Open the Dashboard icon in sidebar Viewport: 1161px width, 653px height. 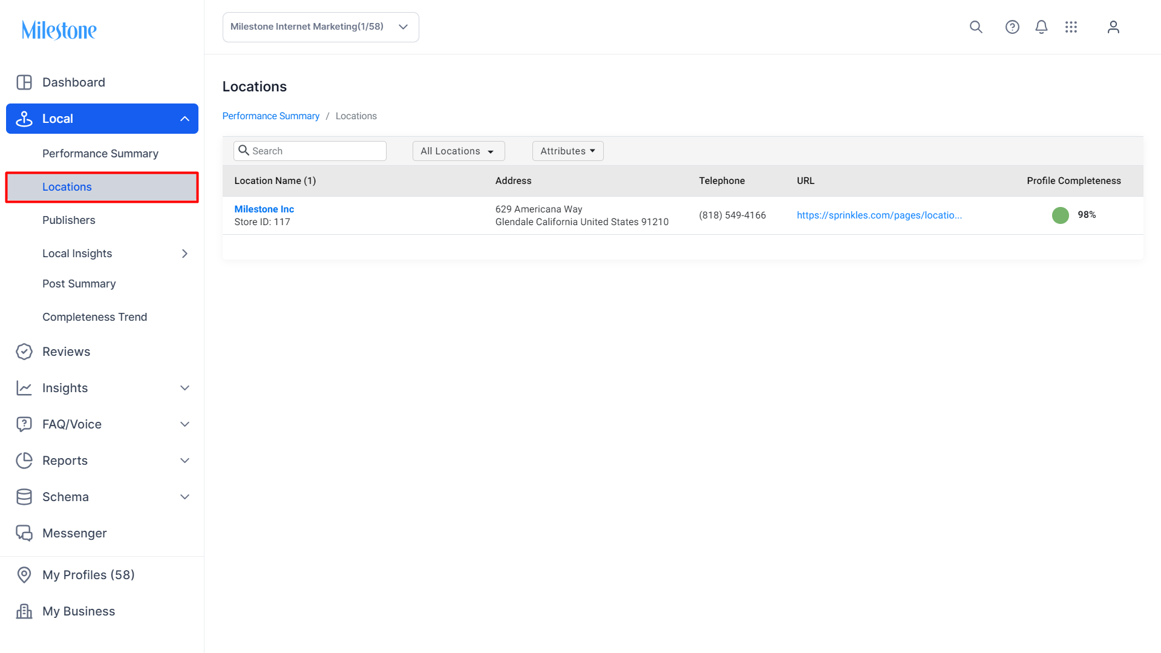[24, 82]
